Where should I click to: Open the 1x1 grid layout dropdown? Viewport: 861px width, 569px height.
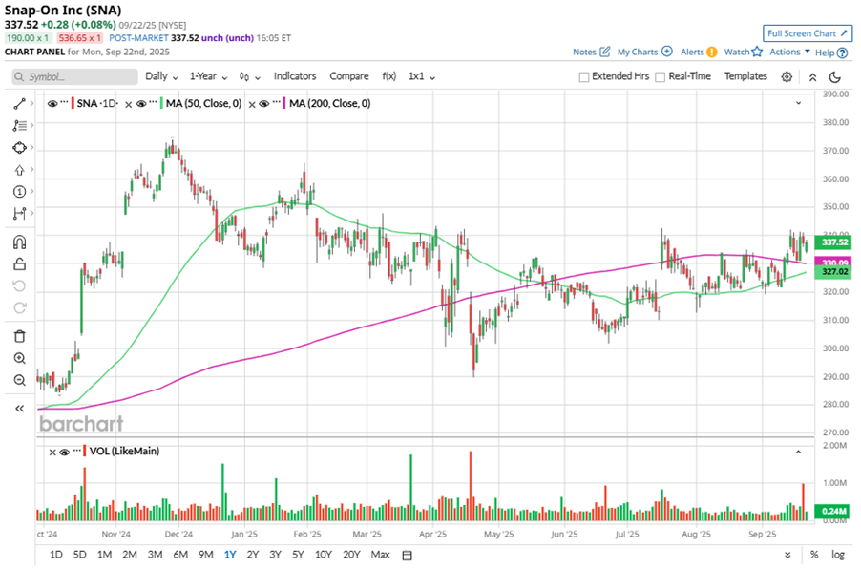click(x=421, y=77)
